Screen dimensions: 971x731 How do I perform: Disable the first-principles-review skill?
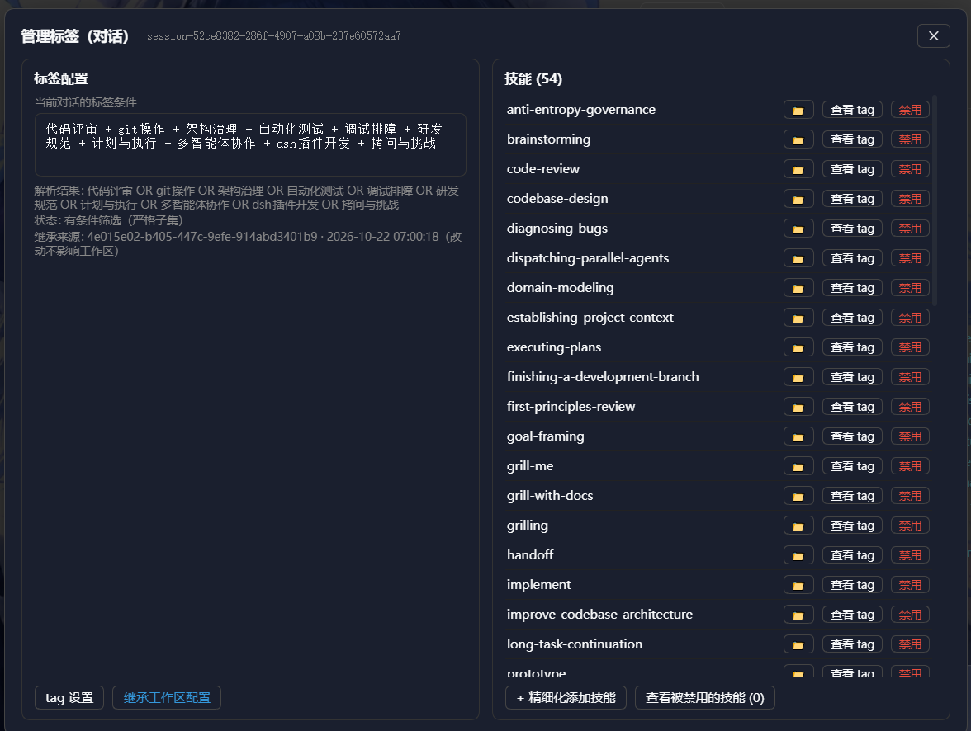(x=910, y=408)
